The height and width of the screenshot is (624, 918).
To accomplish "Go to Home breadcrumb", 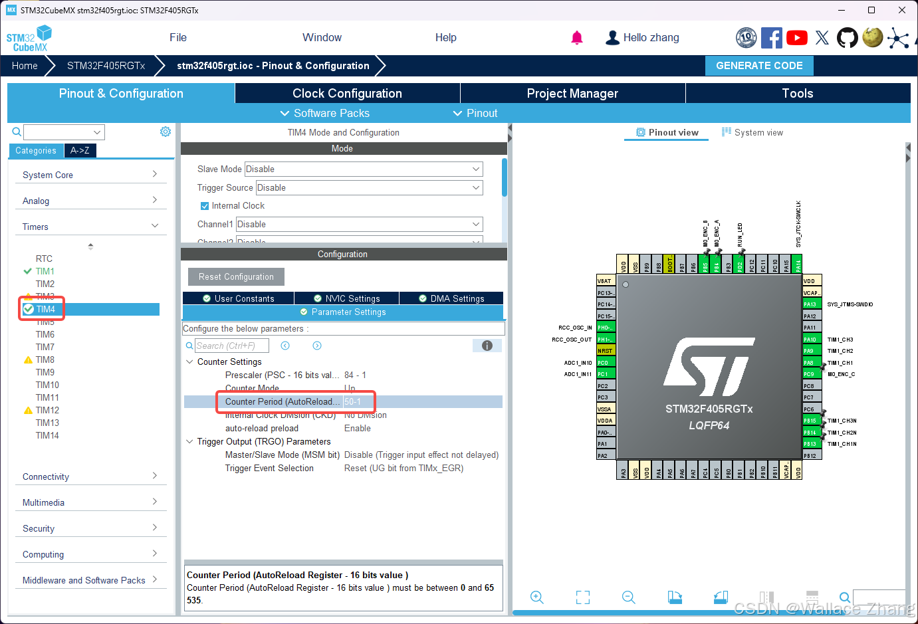I will pyautogui.click(x=25, y=66).
